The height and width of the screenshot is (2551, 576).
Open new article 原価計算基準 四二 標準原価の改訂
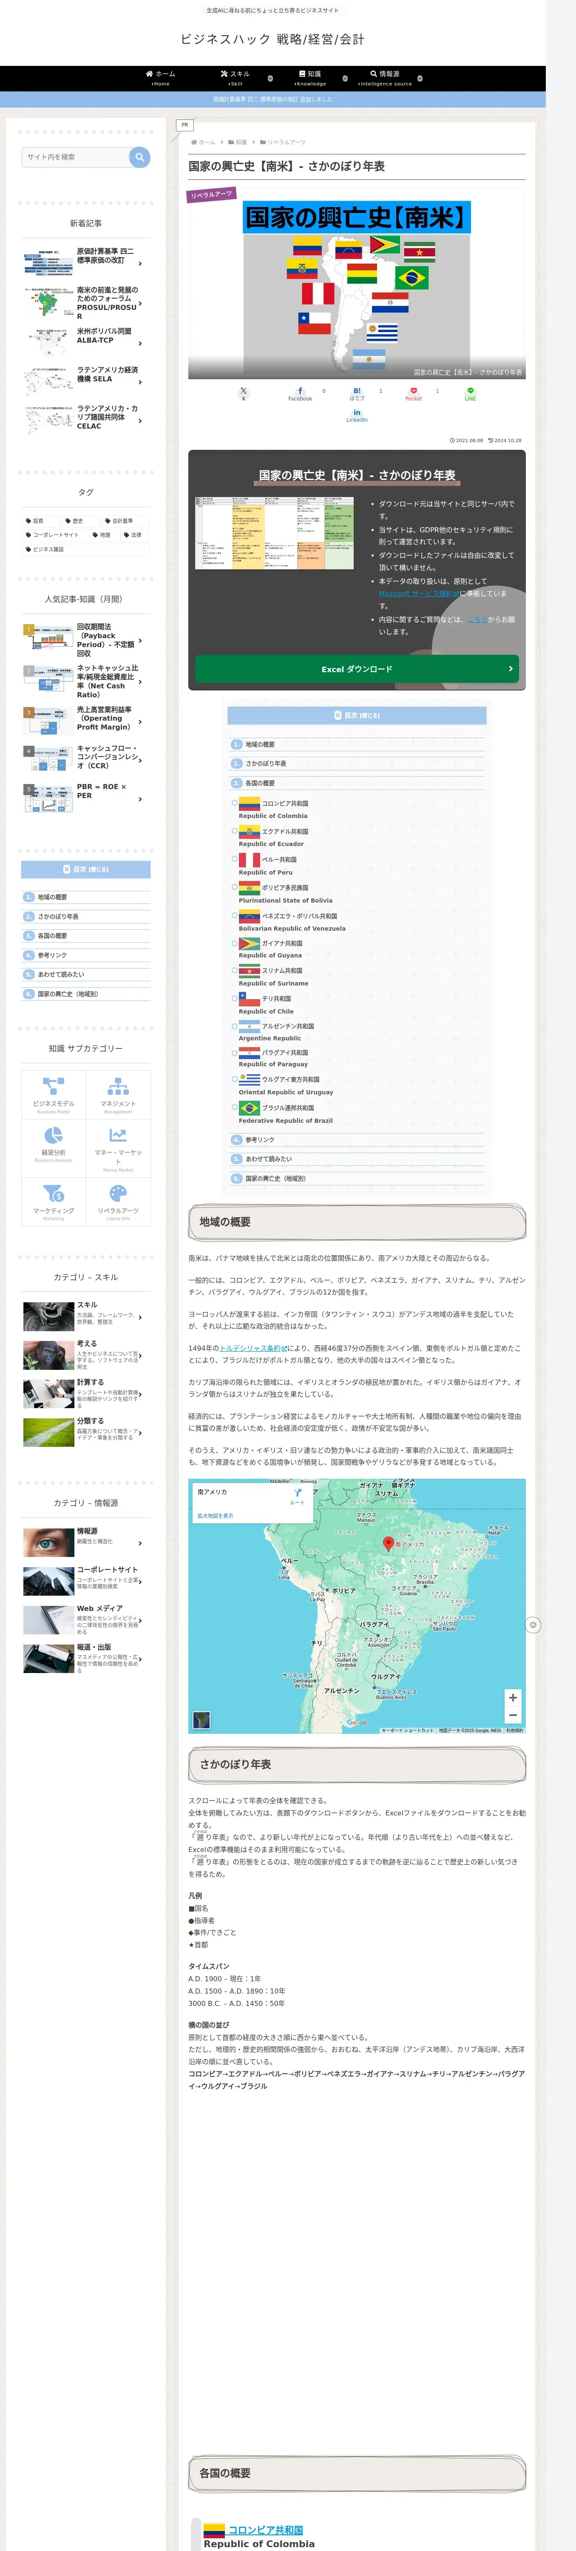86,261
